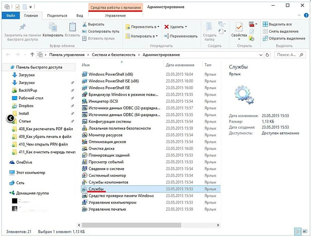The width and height of the screenshot is (311, 237).
Task: Click the Планировщик заданий shortcut icon
Action: 84,155
